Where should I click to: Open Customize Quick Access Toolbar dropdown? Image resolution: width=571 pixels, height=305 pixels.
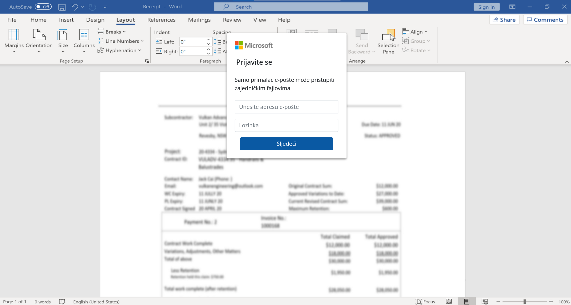tap(105, 7)
